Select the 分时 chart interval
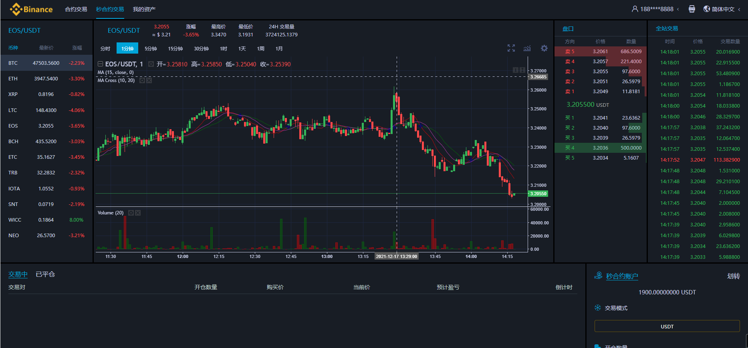 [x=105, y=48]
